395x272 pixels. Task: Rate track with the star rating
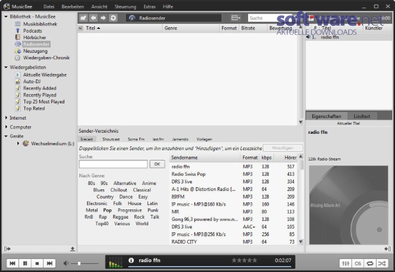[x=244, y=260]
